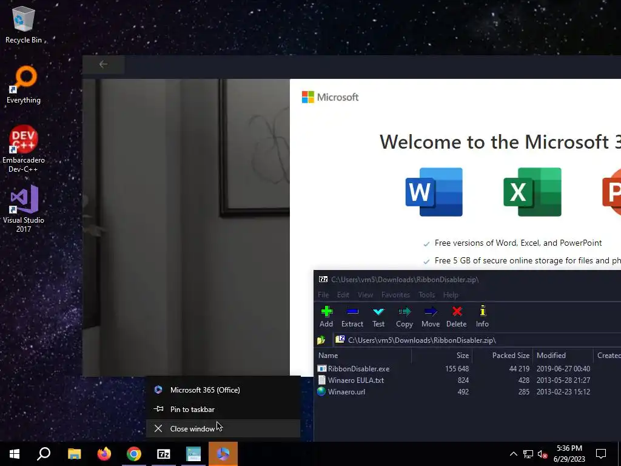This screenshot has height=466, width=621.
Task: Click the Word icon on welcome page
Action: [x=434, y=192]
